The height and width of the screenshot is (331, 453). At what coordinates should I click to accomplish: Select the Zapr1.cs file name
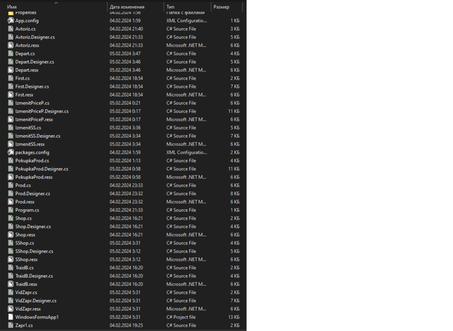[24, 326]
